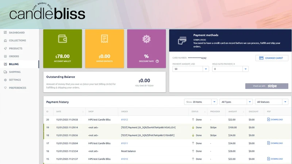The width and height of the screenshot is (292, 164).
Task: Open order #1011 link
Action: point(124,143)
